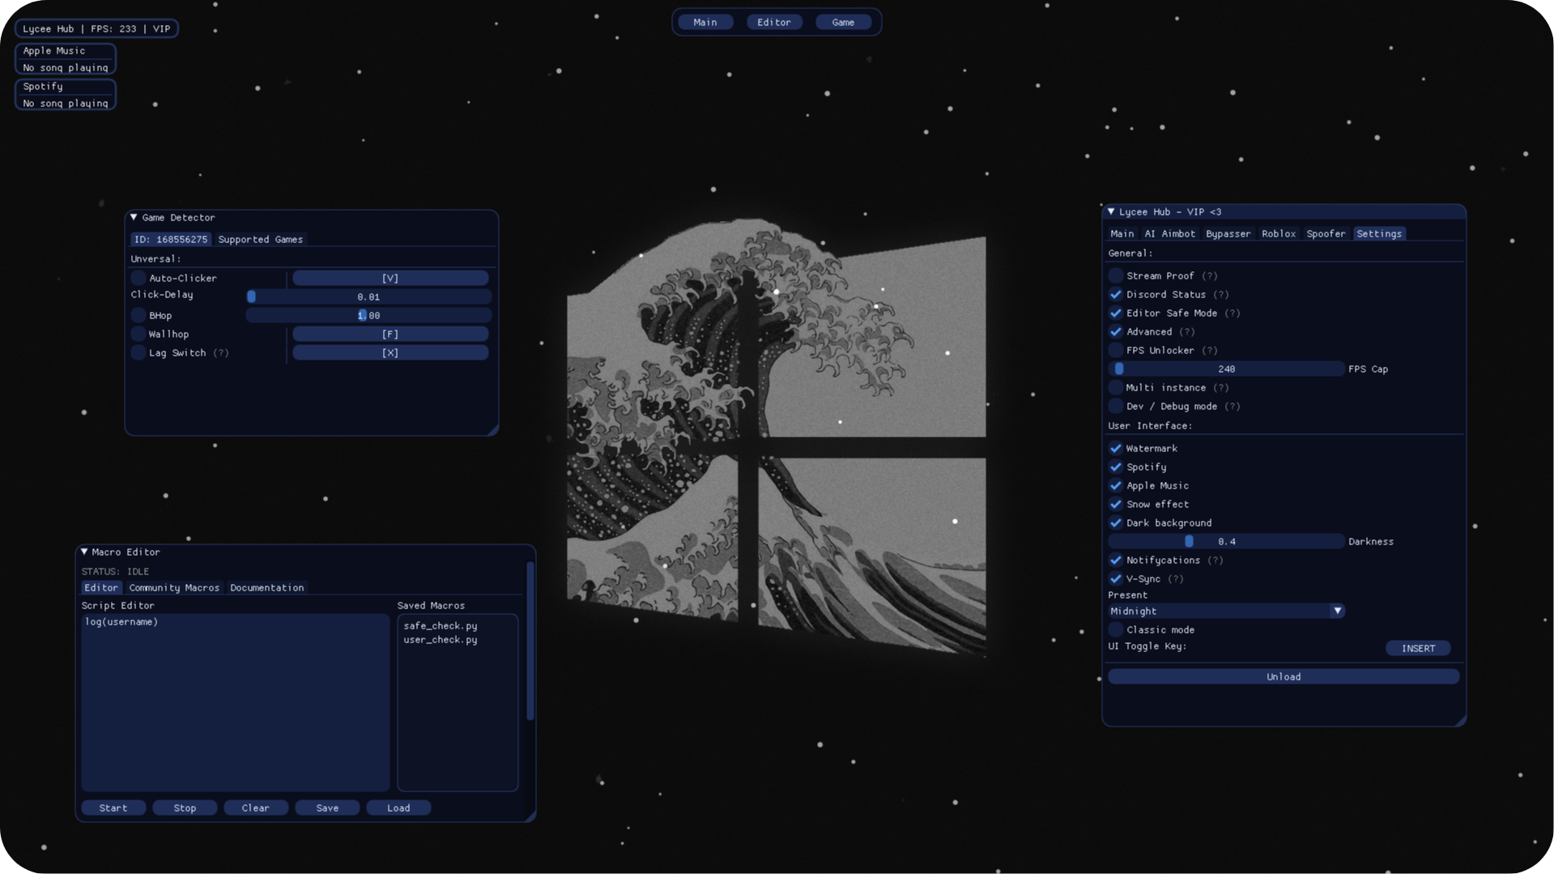Rebind the Wallhop [F] key
This screenshot has height=874, width=1554.
390,334
